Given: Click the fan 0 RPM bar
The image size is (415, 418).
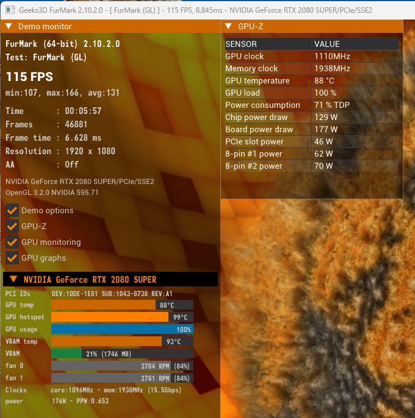Looking at the screenshot, I should coord(122,366).
